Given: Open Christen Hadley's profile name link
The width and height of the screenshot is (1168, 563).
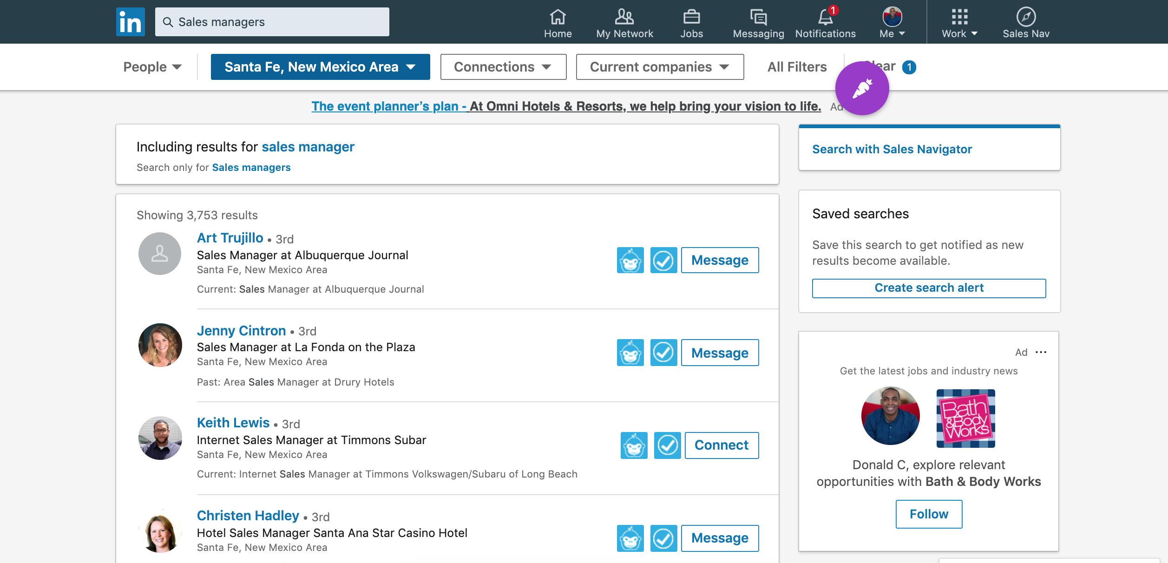Looking at the screenshot, I should pyautogui.click(x=248, y=516).
